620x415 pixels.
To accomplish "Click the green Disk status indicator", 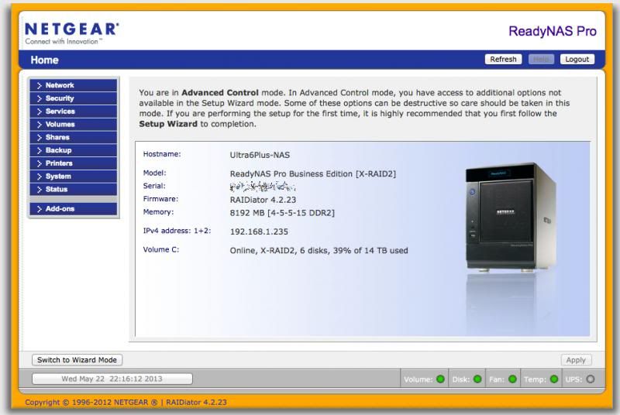I will coord(477,379).
